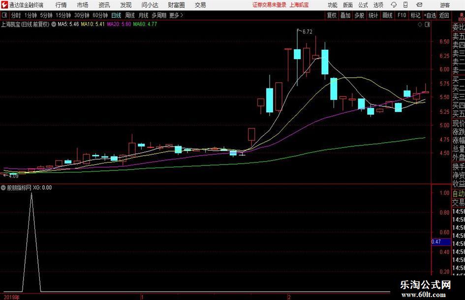Open the 版面 menu

click(x=348, y=5)
